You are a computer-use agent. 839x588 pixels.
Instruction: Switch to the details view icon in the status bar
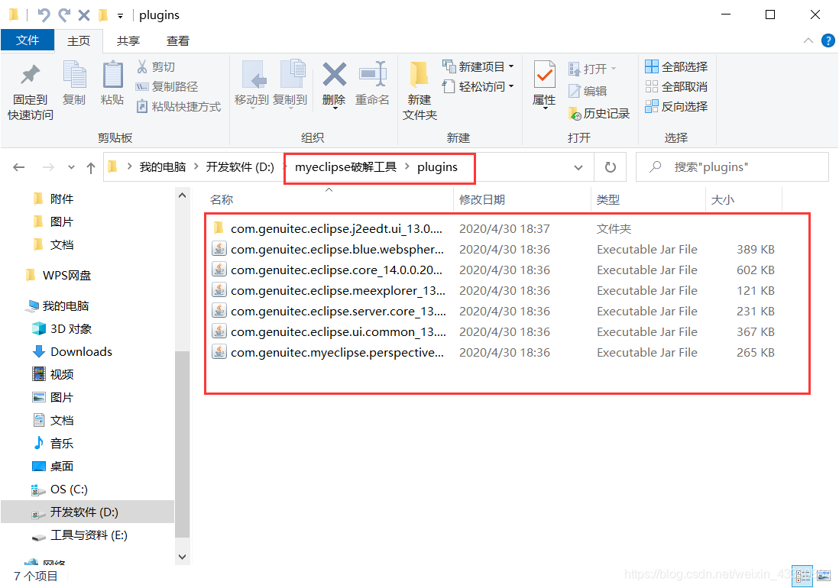pyautogui.click(x=802, y=576)
